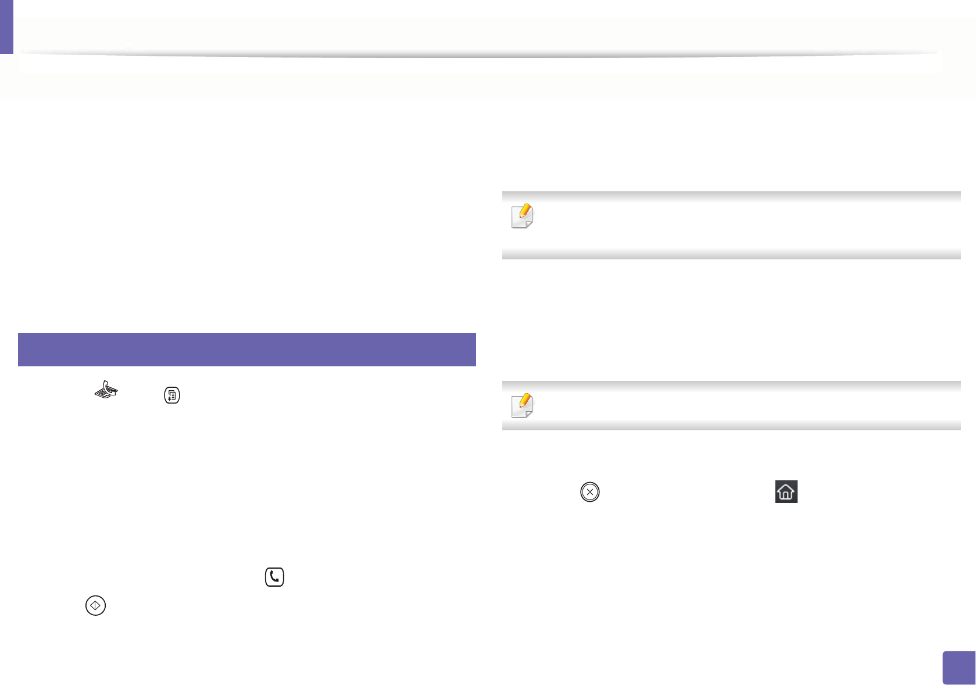Click the purple chapter tab in top-left corner

coord(6,27)
